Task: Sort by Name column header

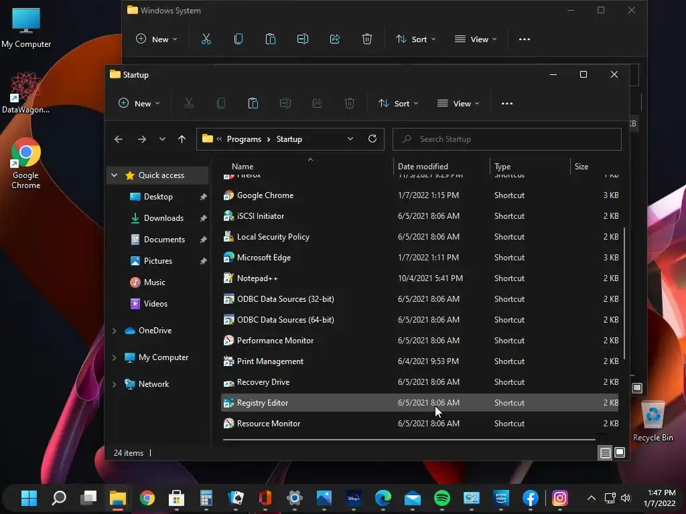Action: click(308, 167)
